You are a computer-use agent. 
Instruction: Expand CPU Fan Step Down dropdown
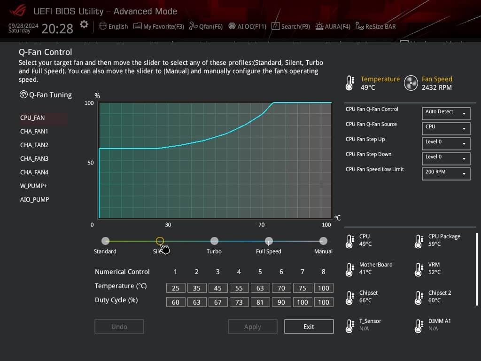point(446,158)
